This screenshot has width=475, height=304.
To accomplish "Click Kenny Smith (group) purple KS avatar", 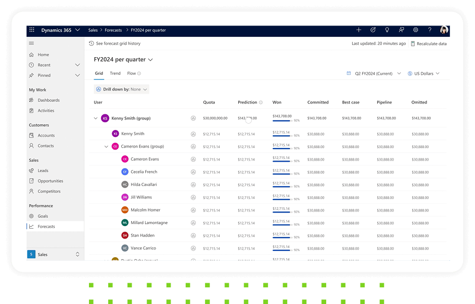I will pos(105,118).
